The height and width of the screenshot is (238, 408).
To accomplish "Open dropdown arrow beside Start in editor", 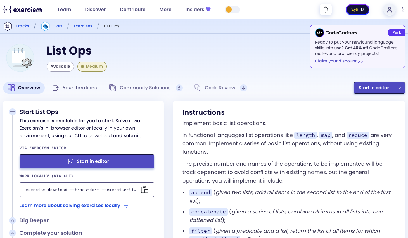I will click(399, 88).
